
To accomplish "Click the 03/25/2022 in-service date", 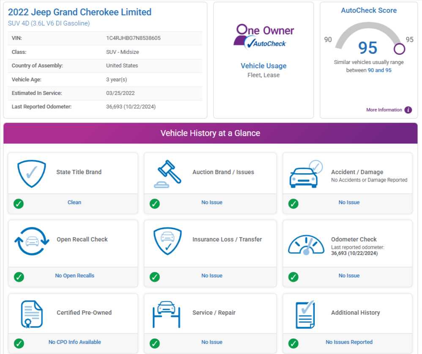I will 121,93.
